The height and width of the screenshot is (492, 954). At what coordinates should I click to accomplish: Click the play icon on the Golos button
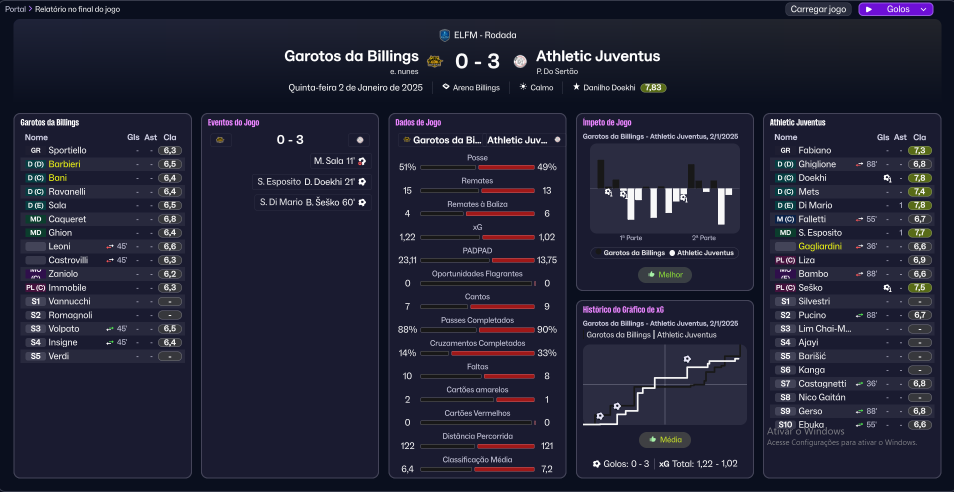(869, 9)
